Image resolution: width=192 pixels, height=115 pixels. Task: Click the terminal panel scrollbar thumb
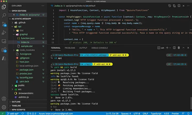coord(191,103)
